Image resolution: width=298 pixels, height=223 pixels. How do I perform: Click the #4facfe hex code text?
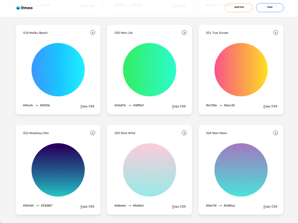28,106
